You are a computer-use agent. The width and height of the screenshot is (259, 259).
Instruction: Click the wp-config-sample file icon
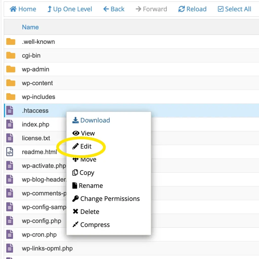(10, 207)
